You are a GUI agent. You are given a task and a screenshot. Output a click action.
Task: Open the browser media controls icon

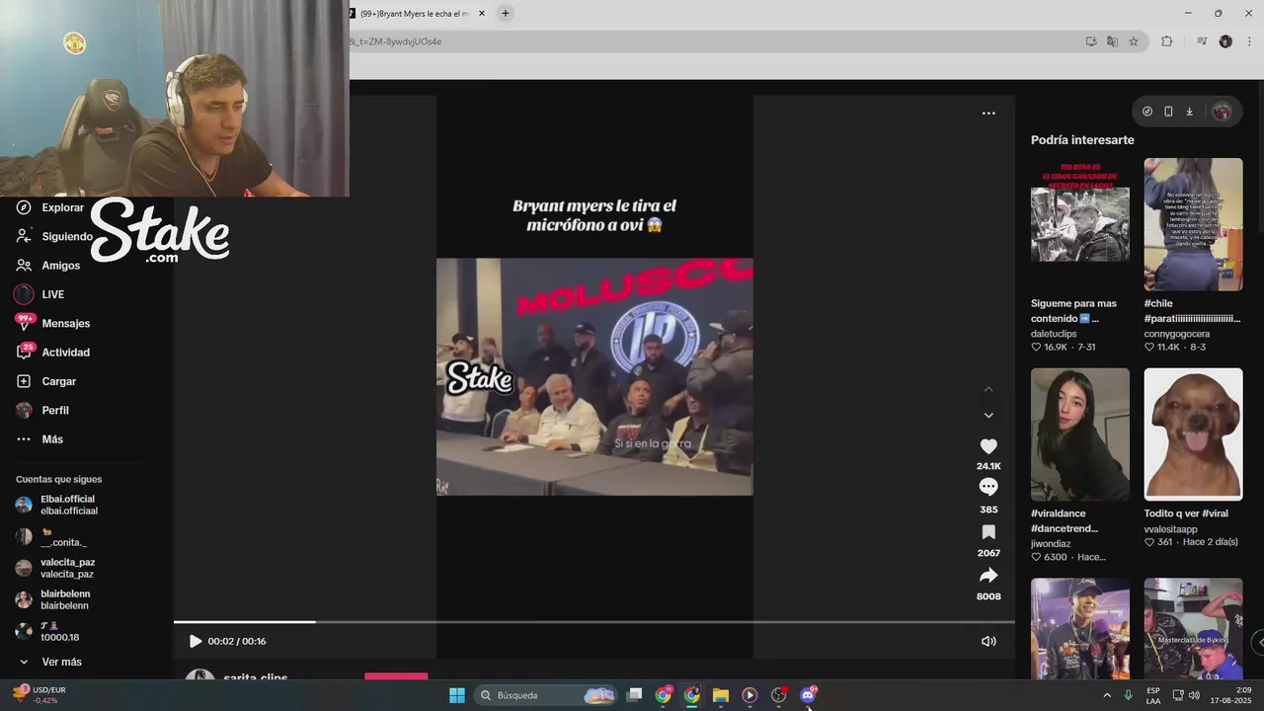1202,41
